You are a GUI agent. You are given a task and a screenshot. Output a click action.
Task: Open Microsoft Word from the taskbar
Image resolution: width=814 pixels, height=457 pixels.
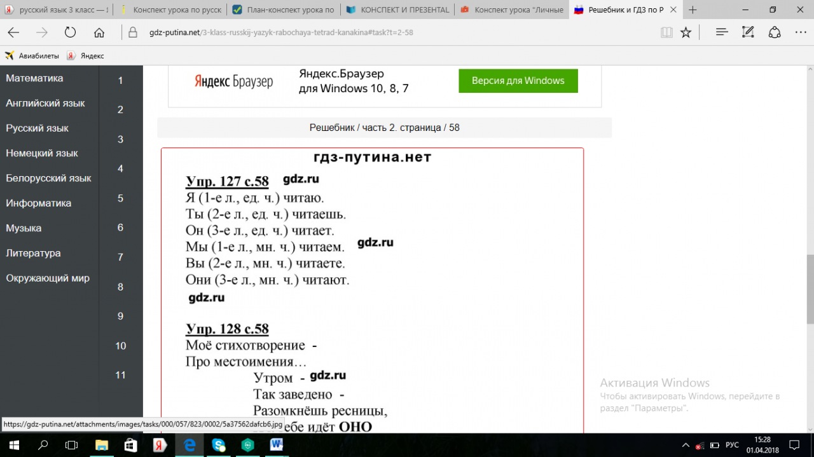(x=277, y=444)
